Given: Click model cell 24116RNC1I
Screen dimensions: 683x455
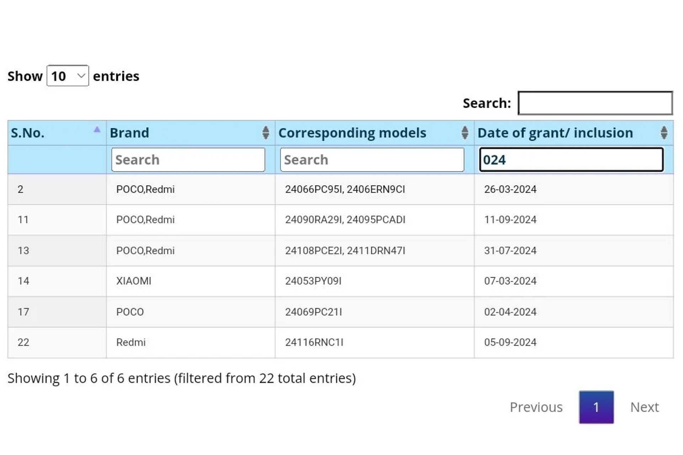Looking at the screenshot, I should pyautogui.click(x=374, y=343).
